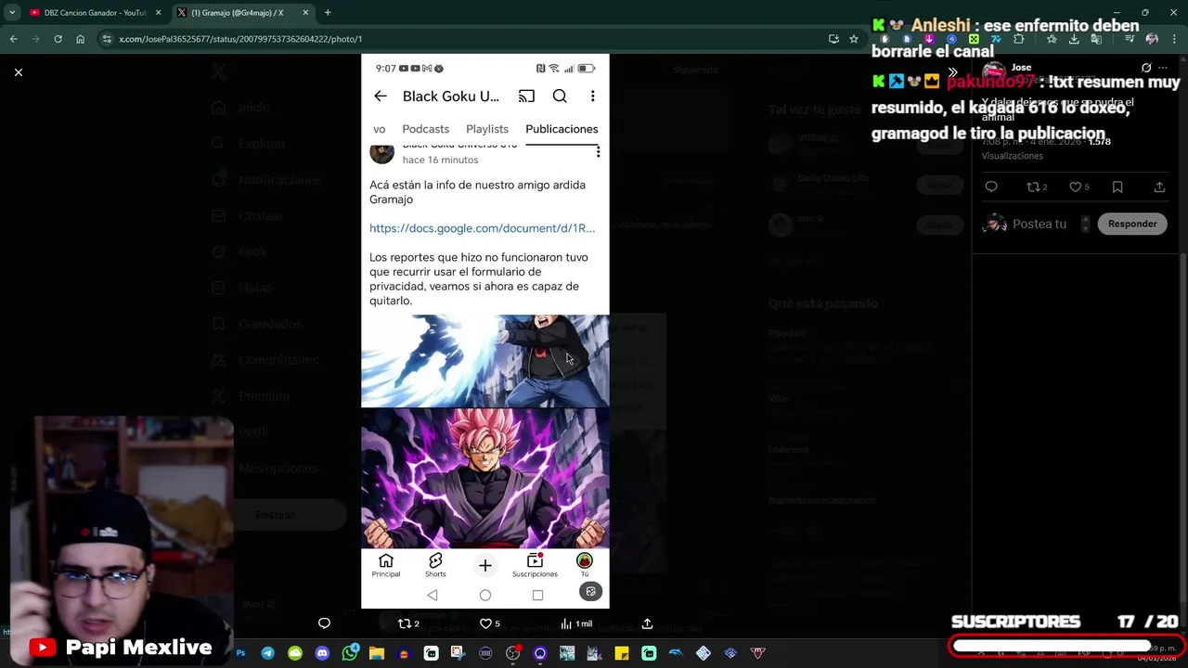Repost icon in the tweet side panel

[x=1032, y=186]
